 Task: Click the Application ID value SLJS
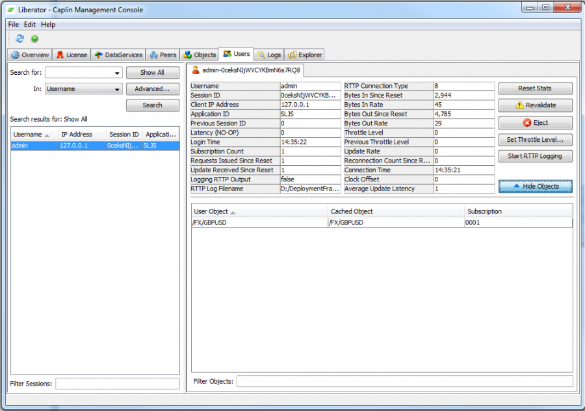click(311, 114)
